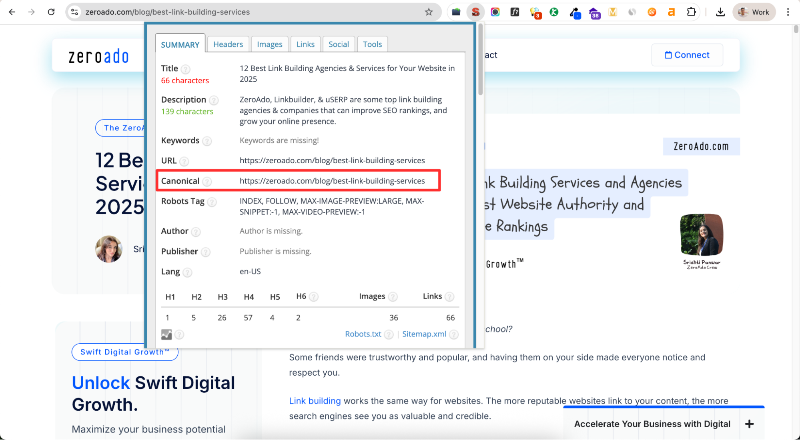
Task: Open the Amazon extension in the toolbar
Action: 671,12
